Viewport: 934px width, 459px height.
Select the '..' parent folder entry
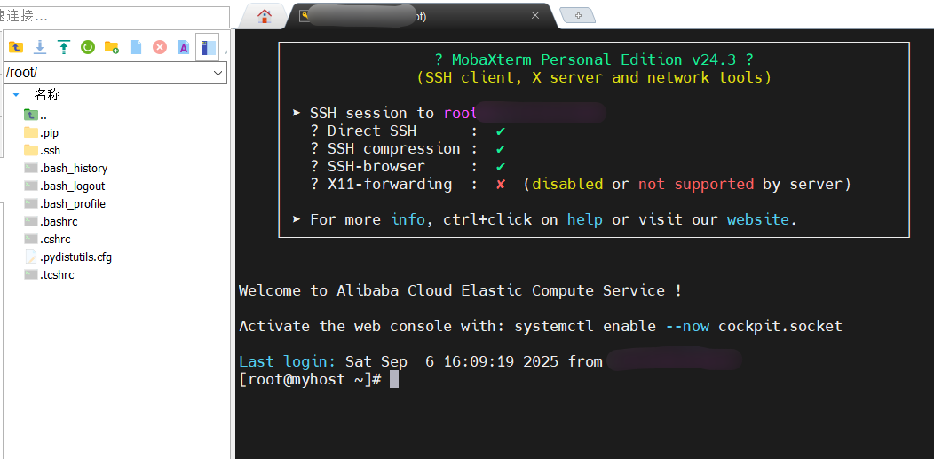click(36, 115)
